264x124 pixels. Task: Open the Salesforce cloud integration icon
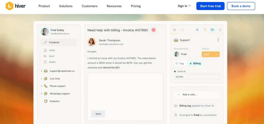[x=212, y=30]
